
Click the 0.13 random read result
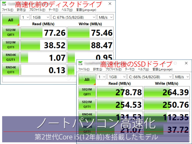tap(43, 70)
